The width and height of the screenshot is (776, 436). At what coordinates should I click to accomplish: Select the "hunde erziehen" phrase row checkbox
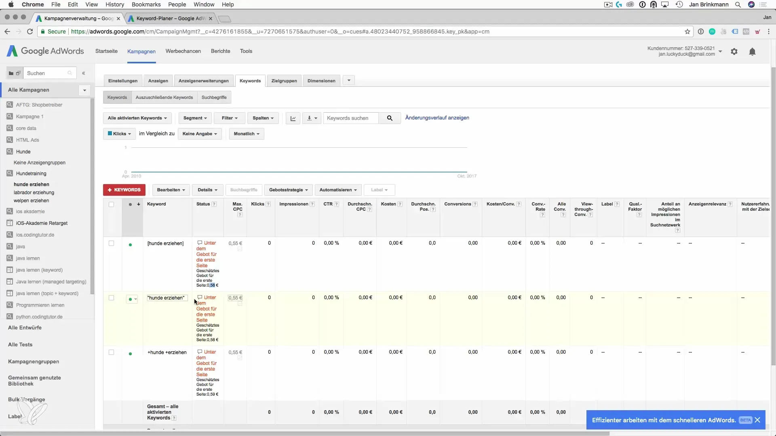point(111,298)
